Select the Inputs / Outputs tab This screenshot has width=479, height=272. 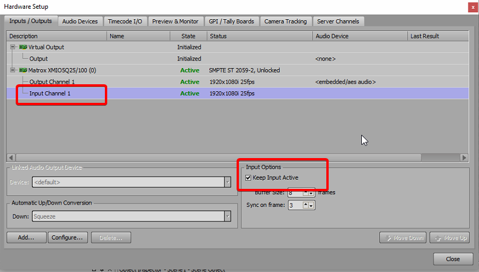click(x=30, y=21)
